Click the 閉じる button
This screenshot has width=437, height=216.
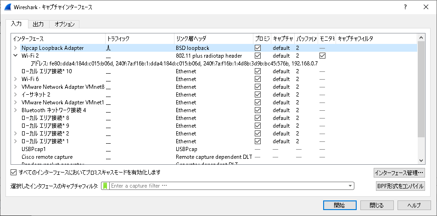(x=377, y=205)
